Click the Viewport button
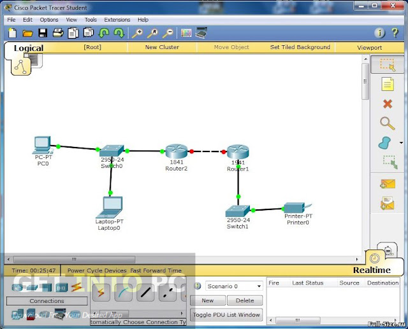This screenshot has width=408, height=329. [370, 48]
